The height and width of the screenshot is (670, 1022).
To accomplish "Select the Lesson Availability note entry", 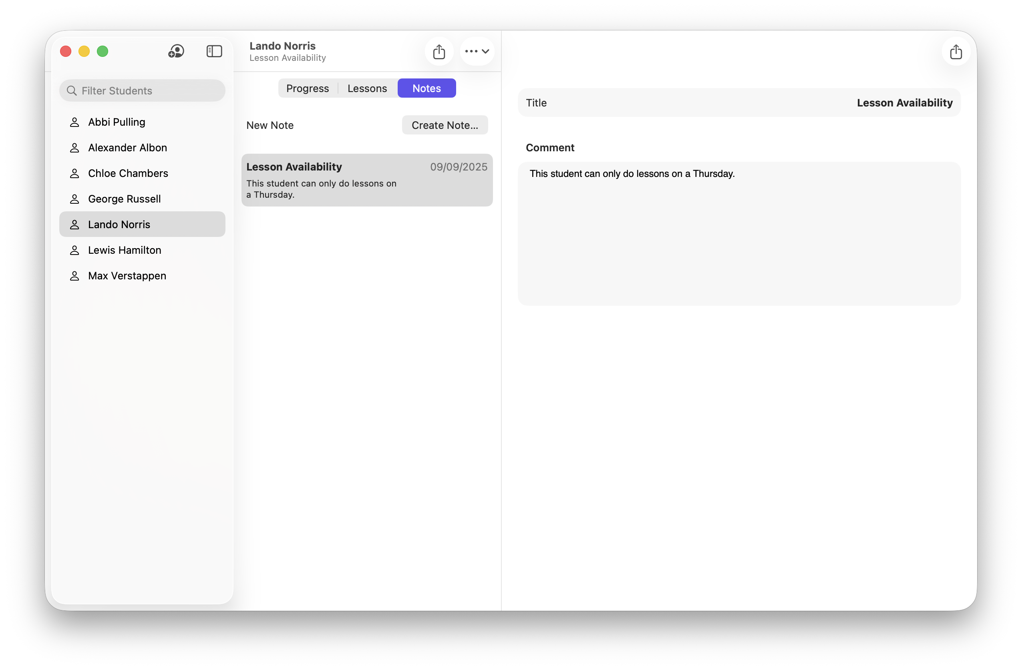I will [x=367, y=180].
